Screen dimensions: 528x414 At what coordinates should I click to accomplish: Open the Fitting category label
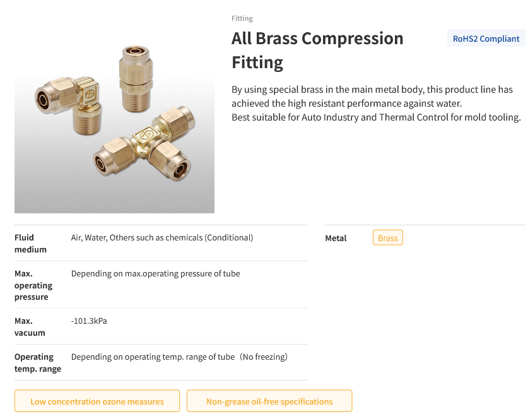click(242, 18)
